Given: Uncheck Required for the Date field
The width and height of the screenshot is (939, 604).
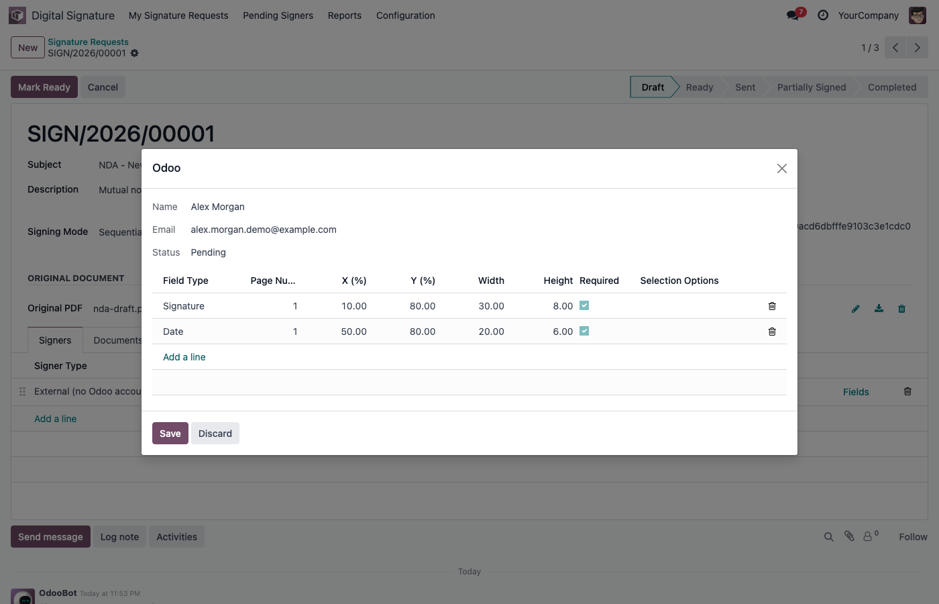Looking at the screenshot, I should click(584, 331).
